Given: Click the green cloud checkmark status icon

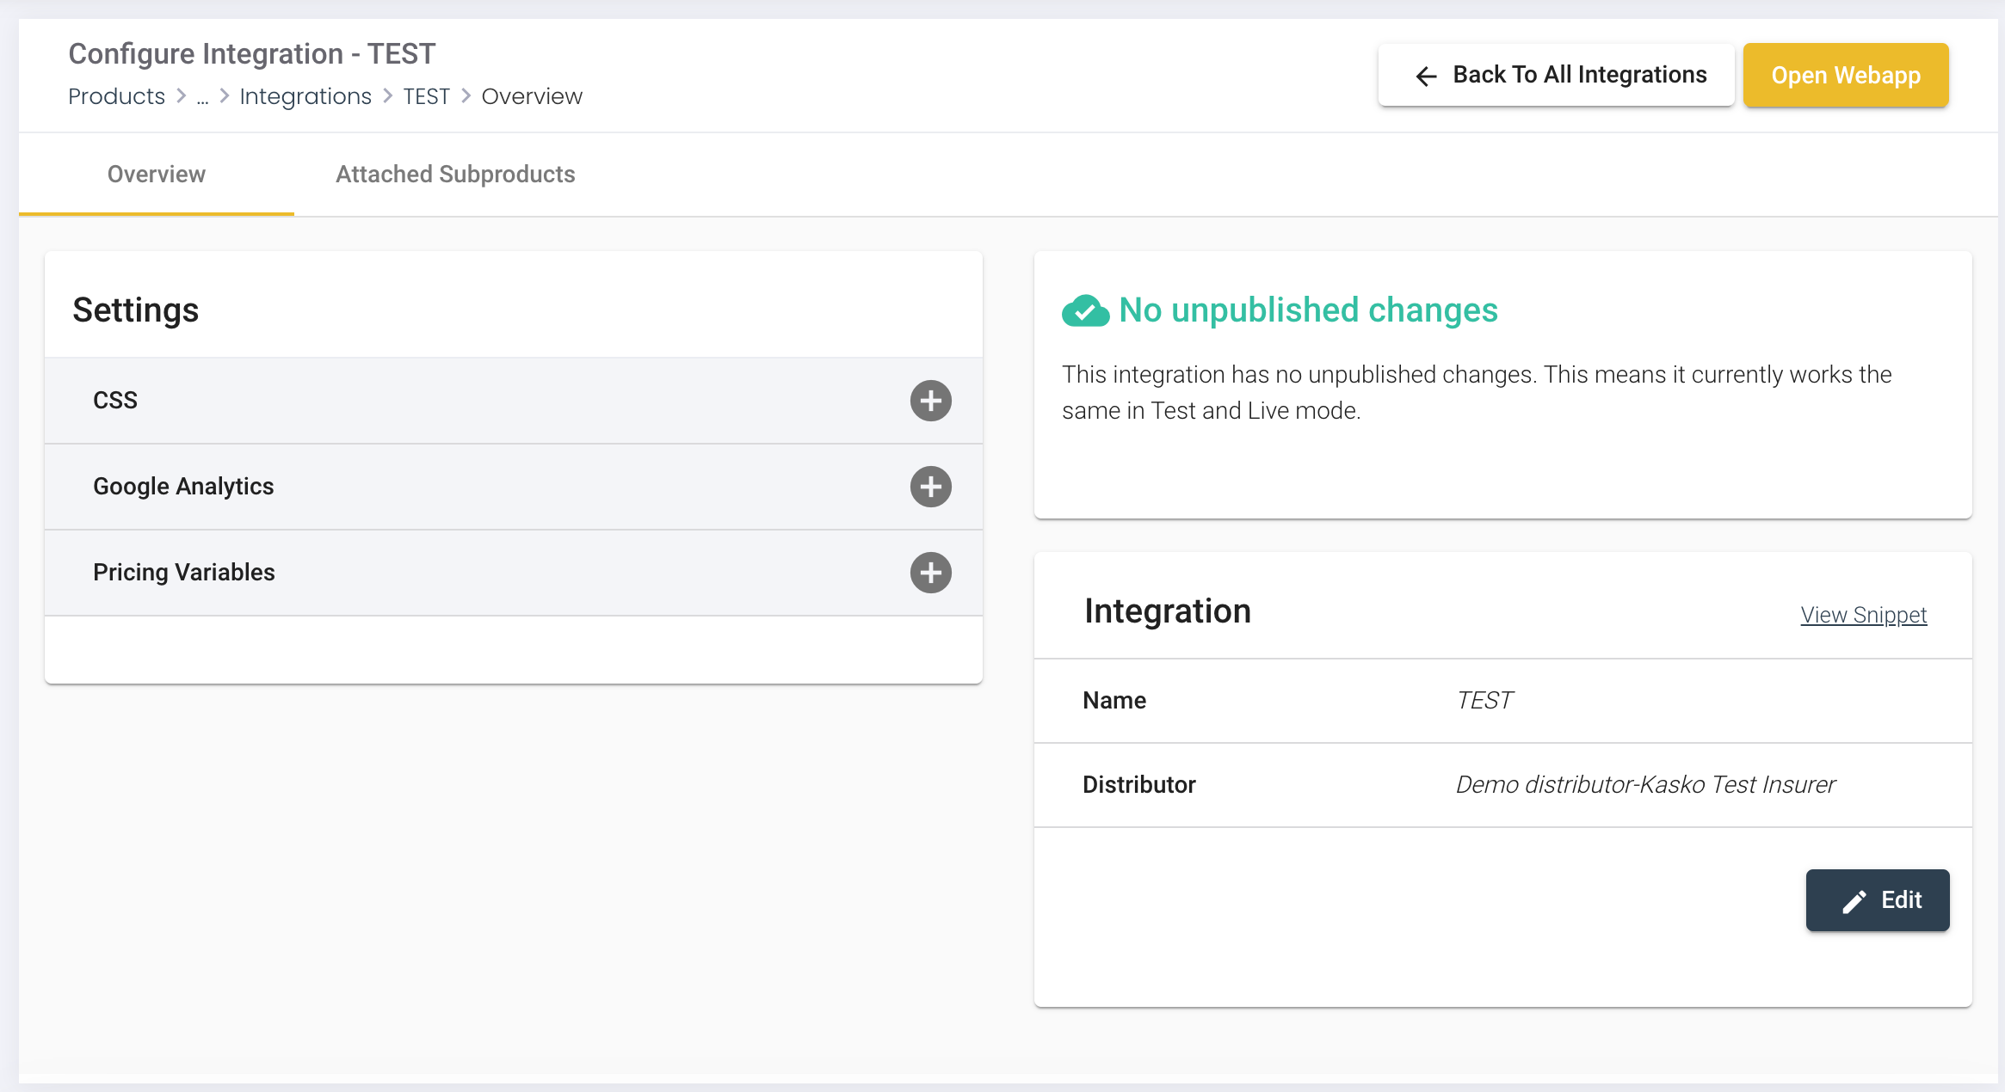Looking at the screenshot, I should [x=1085, y=311].
